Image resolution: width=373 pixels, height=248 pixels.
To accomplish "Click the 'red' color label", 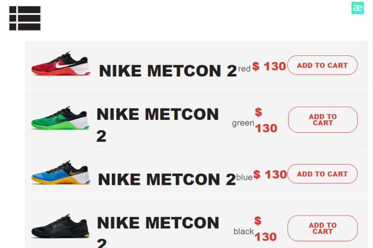I will (245, 69).
